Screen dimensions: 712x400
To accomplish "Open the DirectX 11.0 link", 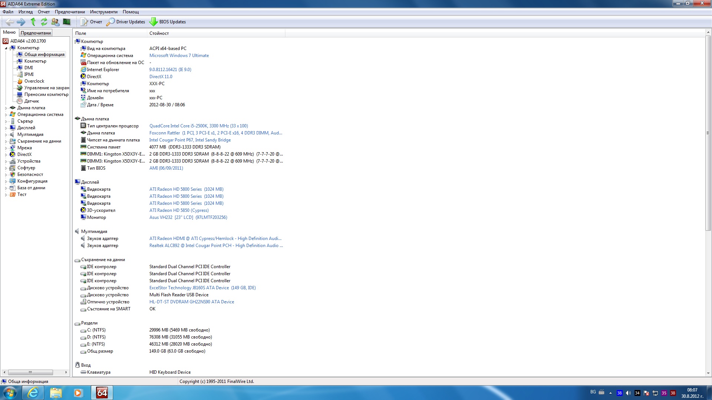I will [x=161, y=77].
